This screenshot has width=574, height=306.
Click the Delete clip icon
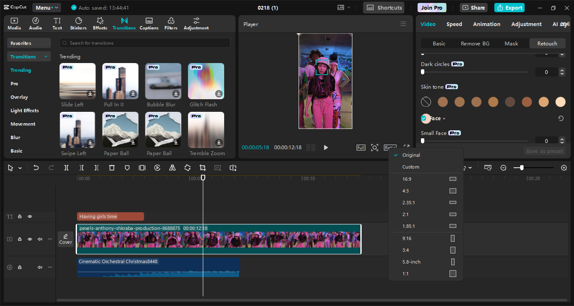[111, 168]
